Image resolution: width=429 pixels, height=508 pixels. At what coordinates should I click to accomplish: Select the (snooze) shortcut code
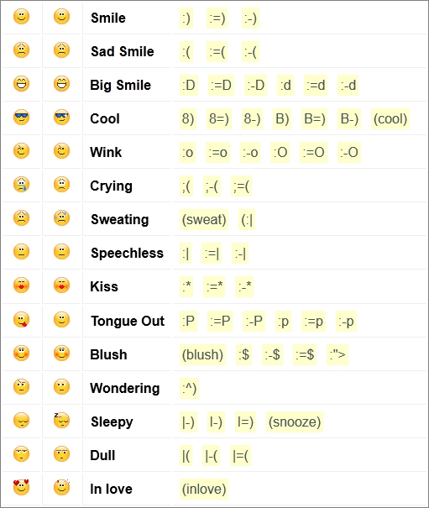point(295,422)
